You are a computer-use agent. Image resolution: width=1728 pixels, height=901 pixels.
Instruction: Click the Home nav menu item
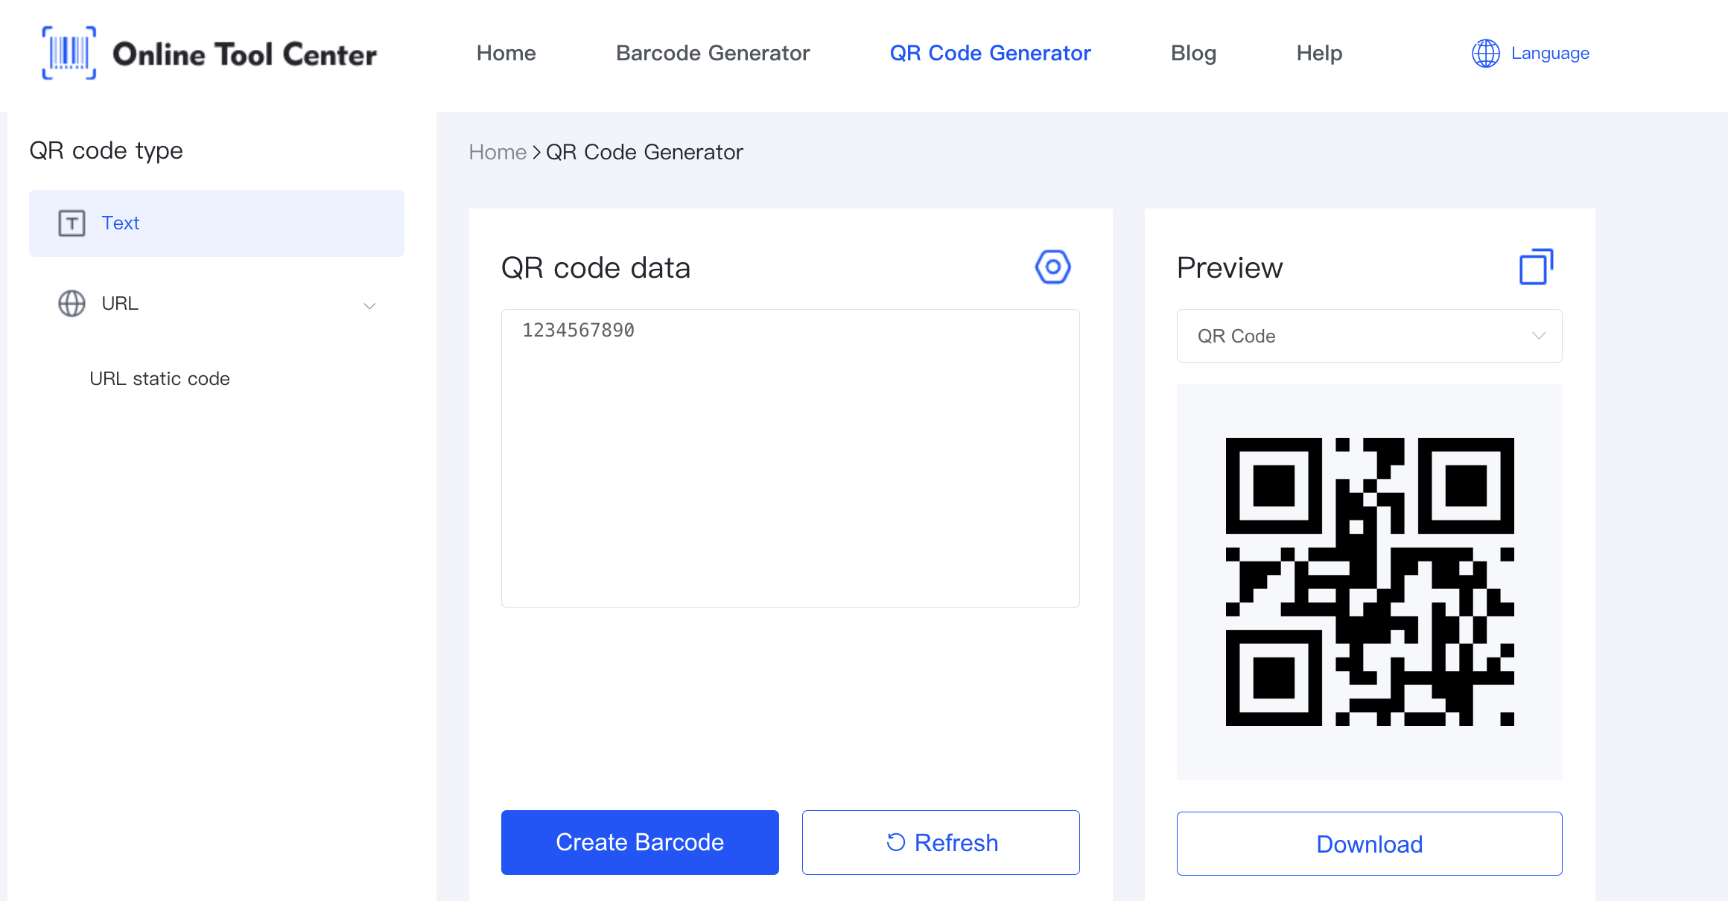pyautogui.click(x=506, y=53)
